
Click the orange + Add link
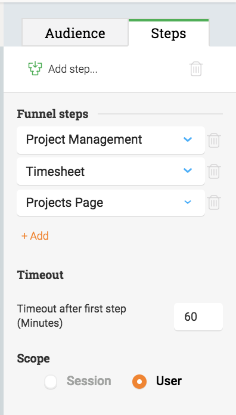[x=35, y=236]
